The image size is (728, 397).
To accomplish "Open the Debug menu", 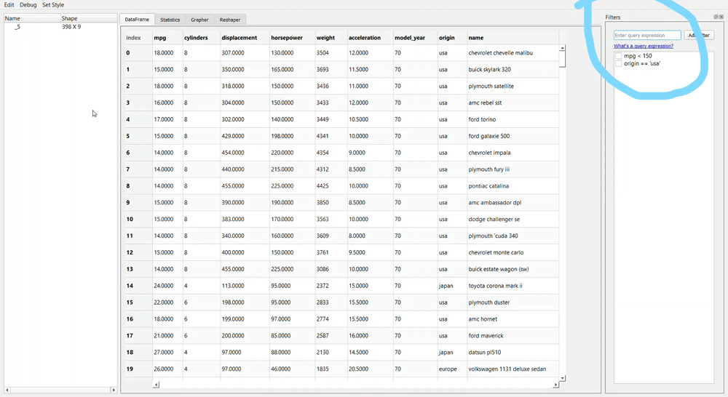I will [x=28, y=5].
